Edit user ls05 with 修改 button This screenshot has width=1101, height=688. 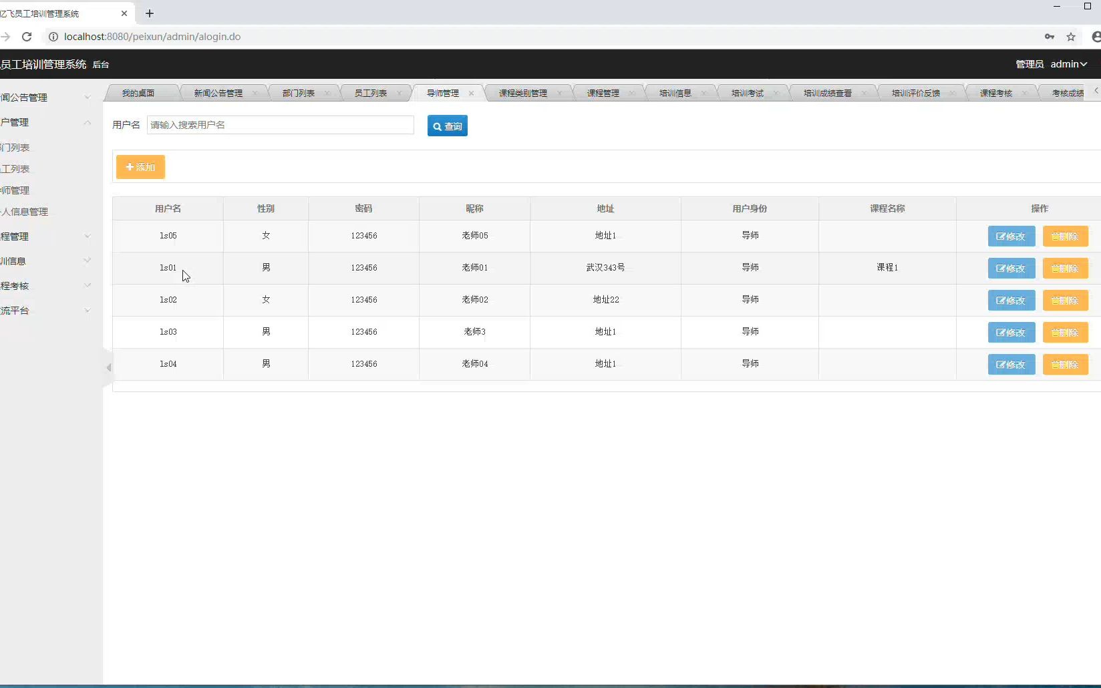pyautogui.click(x=1011, y=236)
